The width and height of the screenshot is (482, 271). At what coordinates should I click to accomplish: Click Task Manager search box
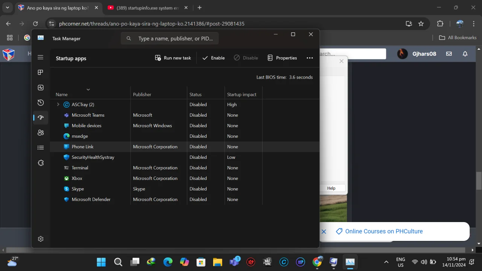[169, 38]
